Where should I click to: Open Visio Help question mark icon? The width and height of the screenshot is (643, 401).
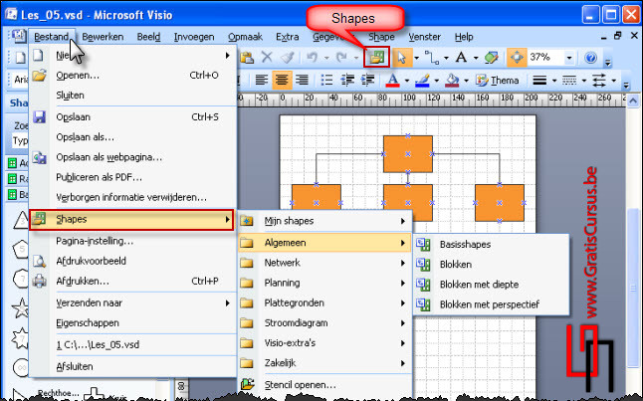tap(590, 58)
